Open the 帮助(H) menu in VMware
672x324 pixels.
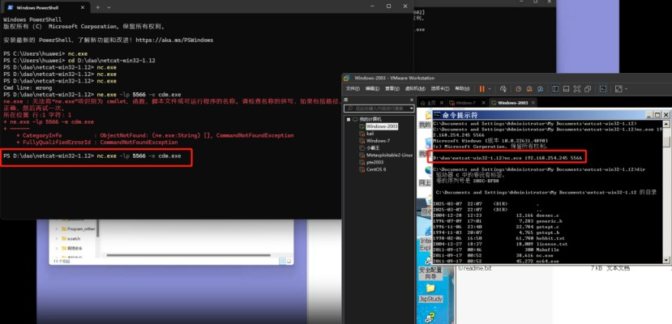tap(462, 88)
